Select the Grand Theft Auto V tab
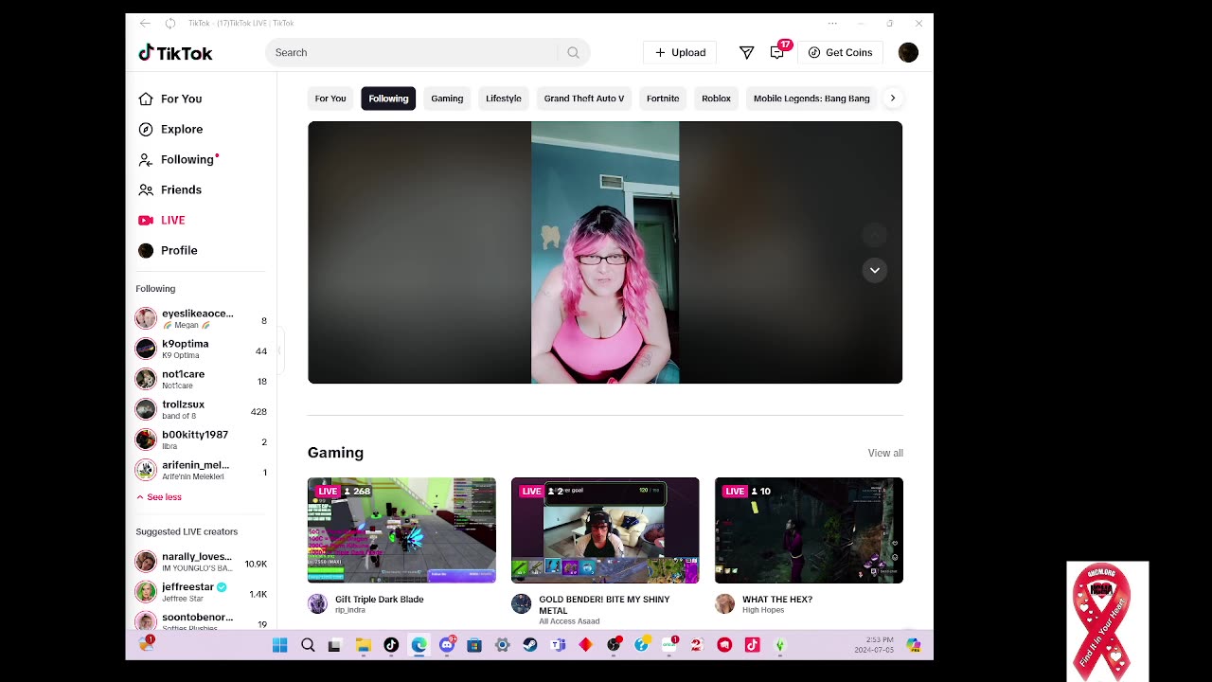The height and width of the screenshot is (682, 1212). click(584, 99)
